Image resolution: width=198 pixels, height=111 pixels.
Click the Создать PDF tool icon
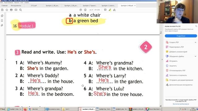167,42
